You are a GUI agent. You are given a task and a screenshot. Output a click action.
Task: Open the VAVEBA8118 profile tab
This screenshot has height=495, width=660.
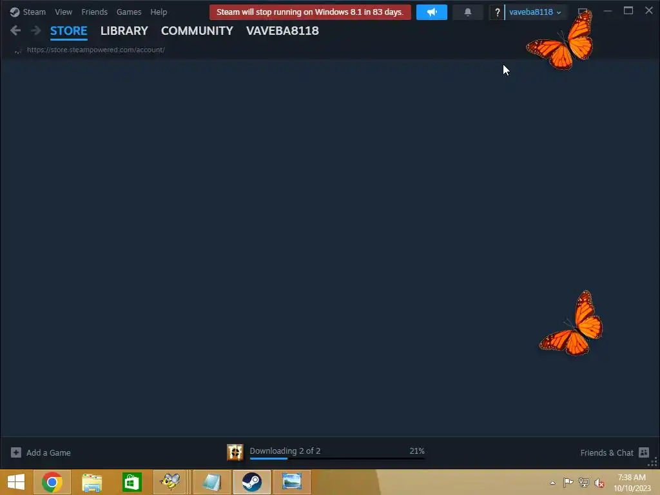coord(282,31)
